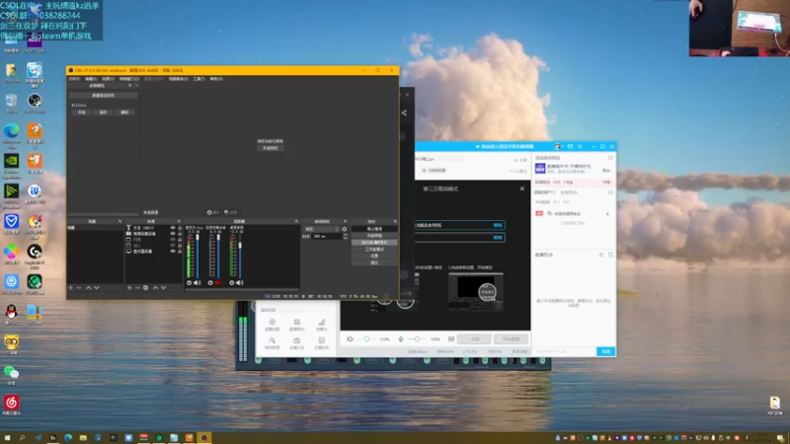Click Exit in OBS controls panel
This screenshot has height=444, width=790.
[x=374, y=262]
